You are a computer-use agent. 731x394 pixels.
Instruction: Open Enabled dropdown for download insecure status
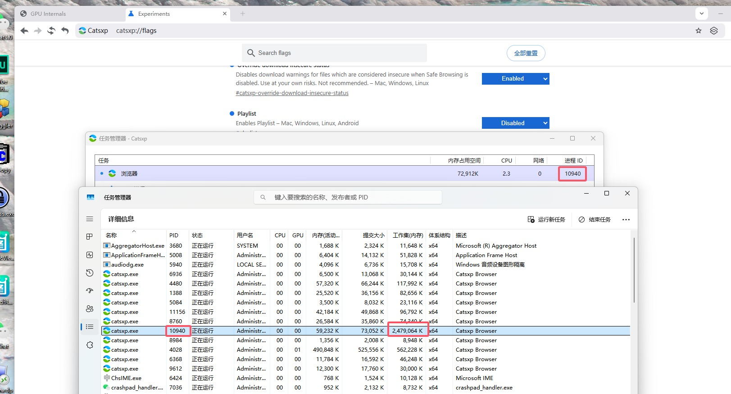pos(515,79)
